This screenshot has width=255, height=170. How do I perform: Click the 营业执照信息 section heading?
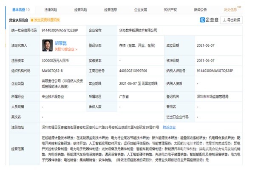pos(19,20)
